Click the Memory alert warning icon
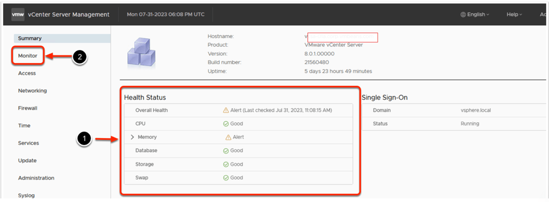This screenshot has height=202, width=549. (x=228, y=137)
